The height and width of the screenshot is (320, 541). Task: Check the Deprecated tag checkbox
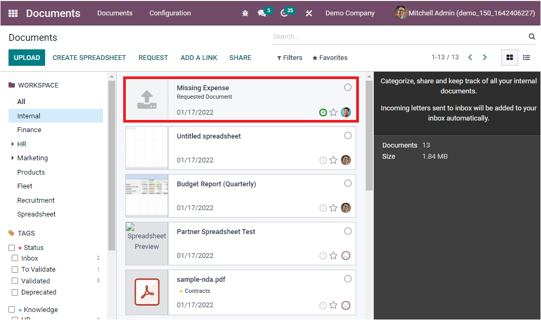point(15,292)
